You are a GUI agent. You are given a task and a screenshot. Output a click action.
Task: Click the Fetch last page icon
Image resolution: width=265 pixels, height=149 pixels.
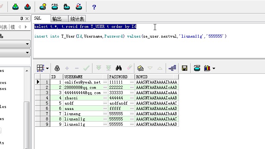click(x=108, y=68)
